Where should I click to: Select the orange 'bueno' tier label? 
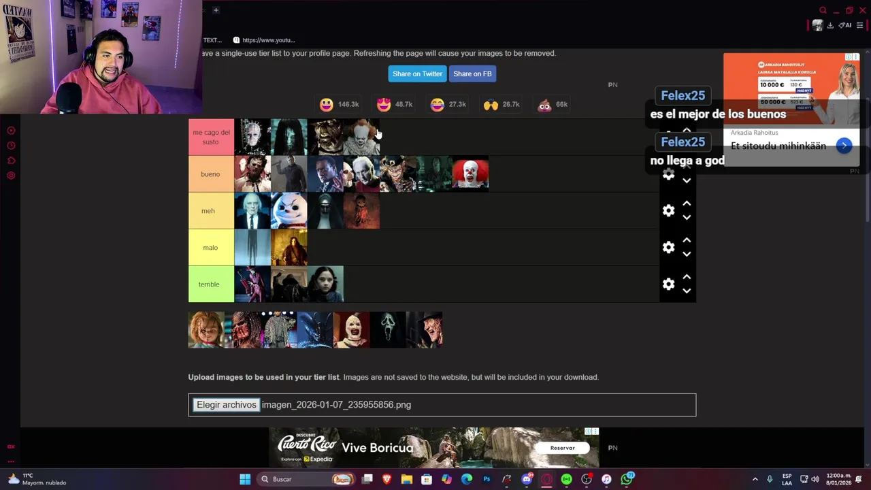211,174
